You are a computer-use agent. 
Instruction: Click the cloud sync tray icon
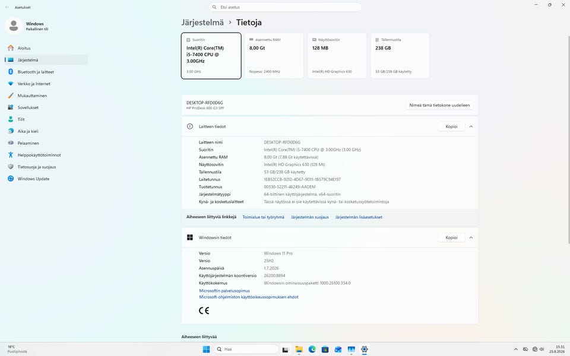pos(525,349)
